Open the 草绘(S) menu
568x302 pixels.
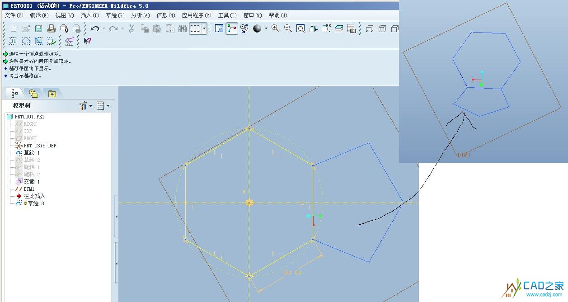pos(115,15)
